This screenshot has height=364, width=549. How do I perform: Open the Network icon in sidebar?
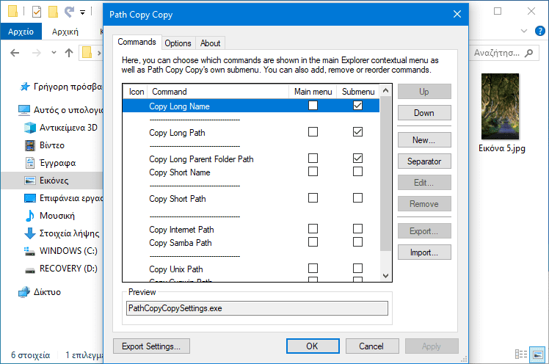pos(23,291)
